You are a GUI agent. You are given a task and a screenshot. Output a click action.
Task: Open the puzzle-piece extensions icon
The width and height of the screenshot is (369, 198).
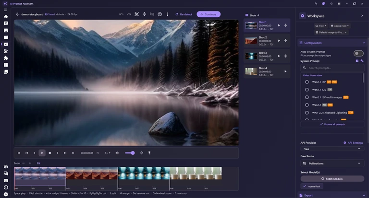[x=6, y=58]
